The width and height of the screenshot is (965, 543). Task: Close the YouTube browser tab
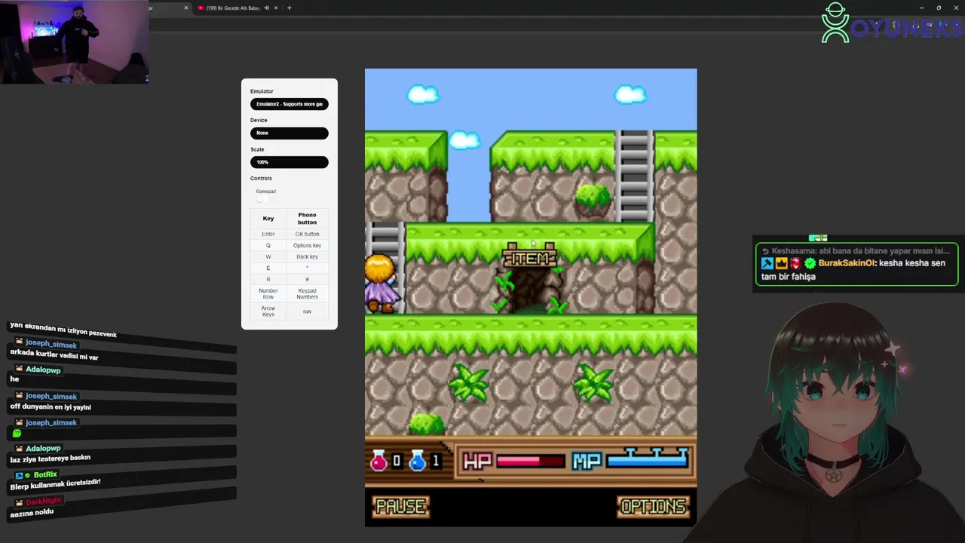click(276, 8)
